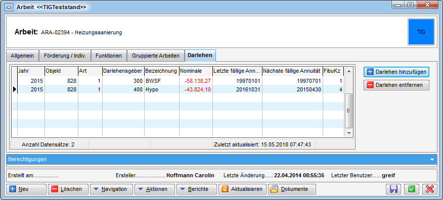Screen dimensions: 443x200
Task: Click Darlehensgeber value 400
Action: click(x=139, y=89)
